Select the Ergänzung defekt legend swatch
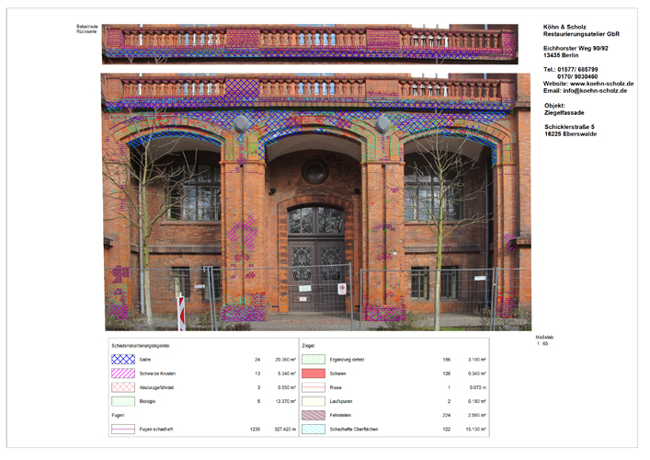The height and width of the screenshot is (460, 650). (314, 360)
